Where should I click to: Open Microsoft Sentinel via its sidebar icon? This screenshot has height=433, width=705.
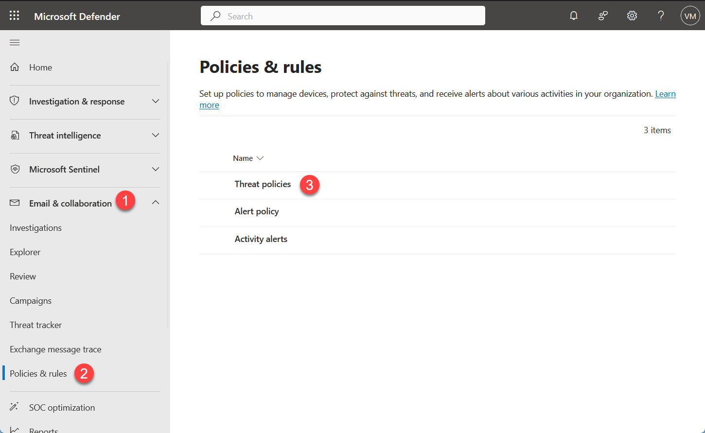tap(15, 169)
